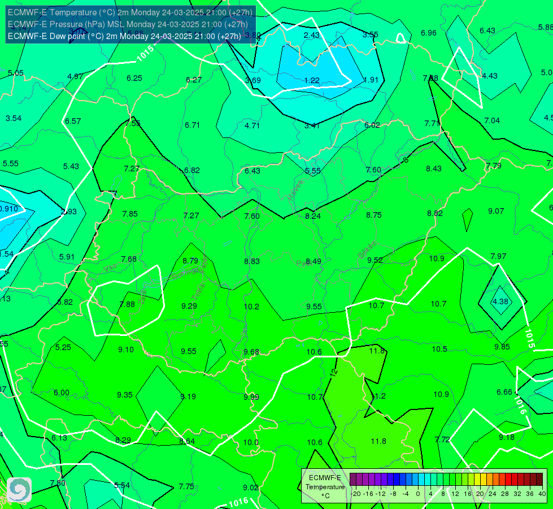
Task: Select the ECMWF-E Temperature 2m layer line
Action: click(x=130, y=12)
